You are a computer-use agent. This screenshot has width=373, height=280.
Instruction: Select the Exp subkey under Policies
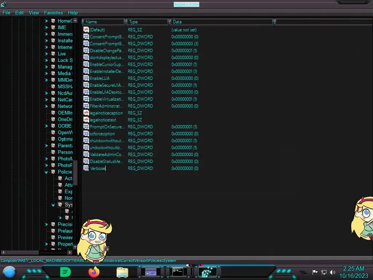pos(68,191)
